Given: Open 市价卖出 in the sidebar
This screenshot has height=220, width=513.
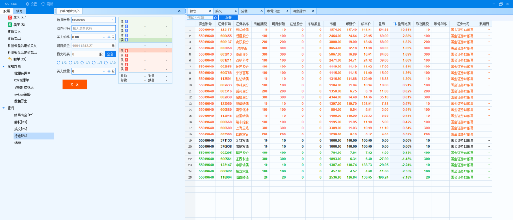Looking at the screenshot, I should (14, 38).
